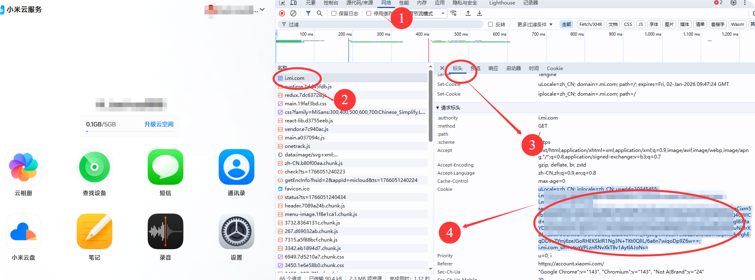Switch to the 响应 tab
This screenshot has height=280, width=755.
493,68
